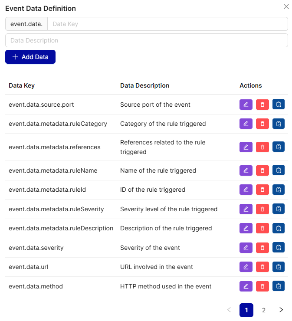Click edit icon for event.data.source.port
Viewport: 292px width, 321px height.
(246, 105)
